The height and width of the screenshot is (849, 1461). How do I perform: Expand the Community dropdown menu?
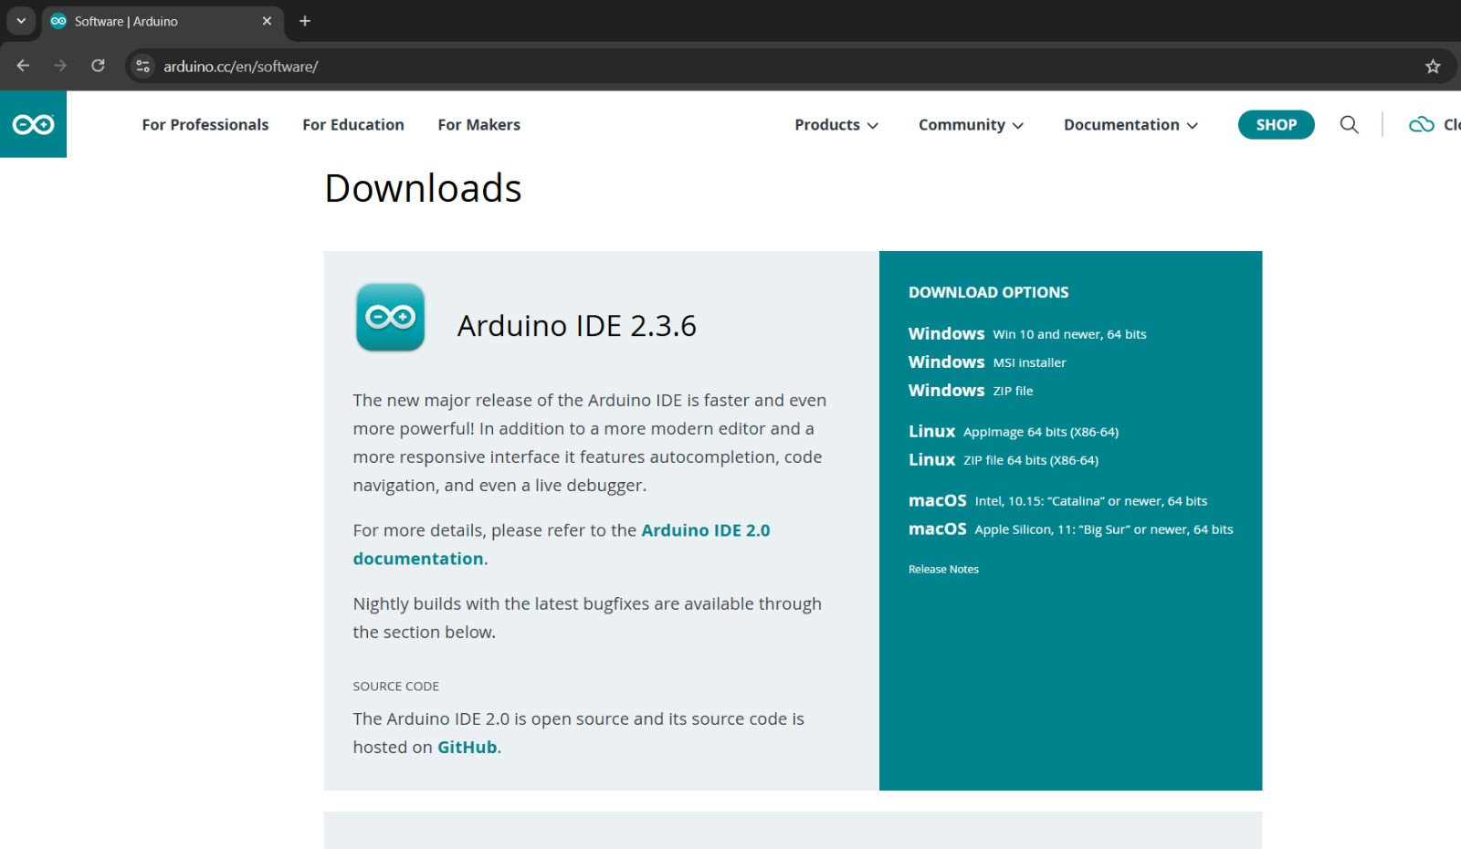point(971,125)
